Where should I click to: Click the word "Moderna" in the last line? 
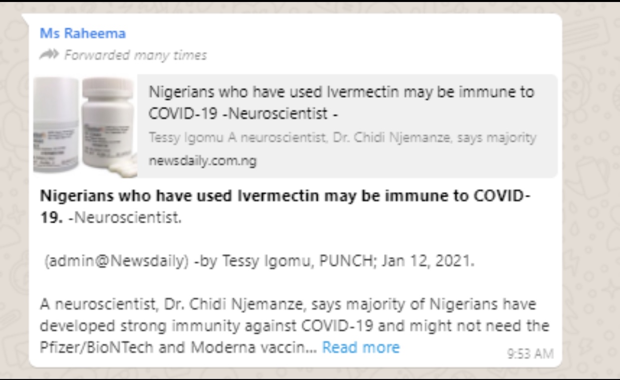pos(216,347)
